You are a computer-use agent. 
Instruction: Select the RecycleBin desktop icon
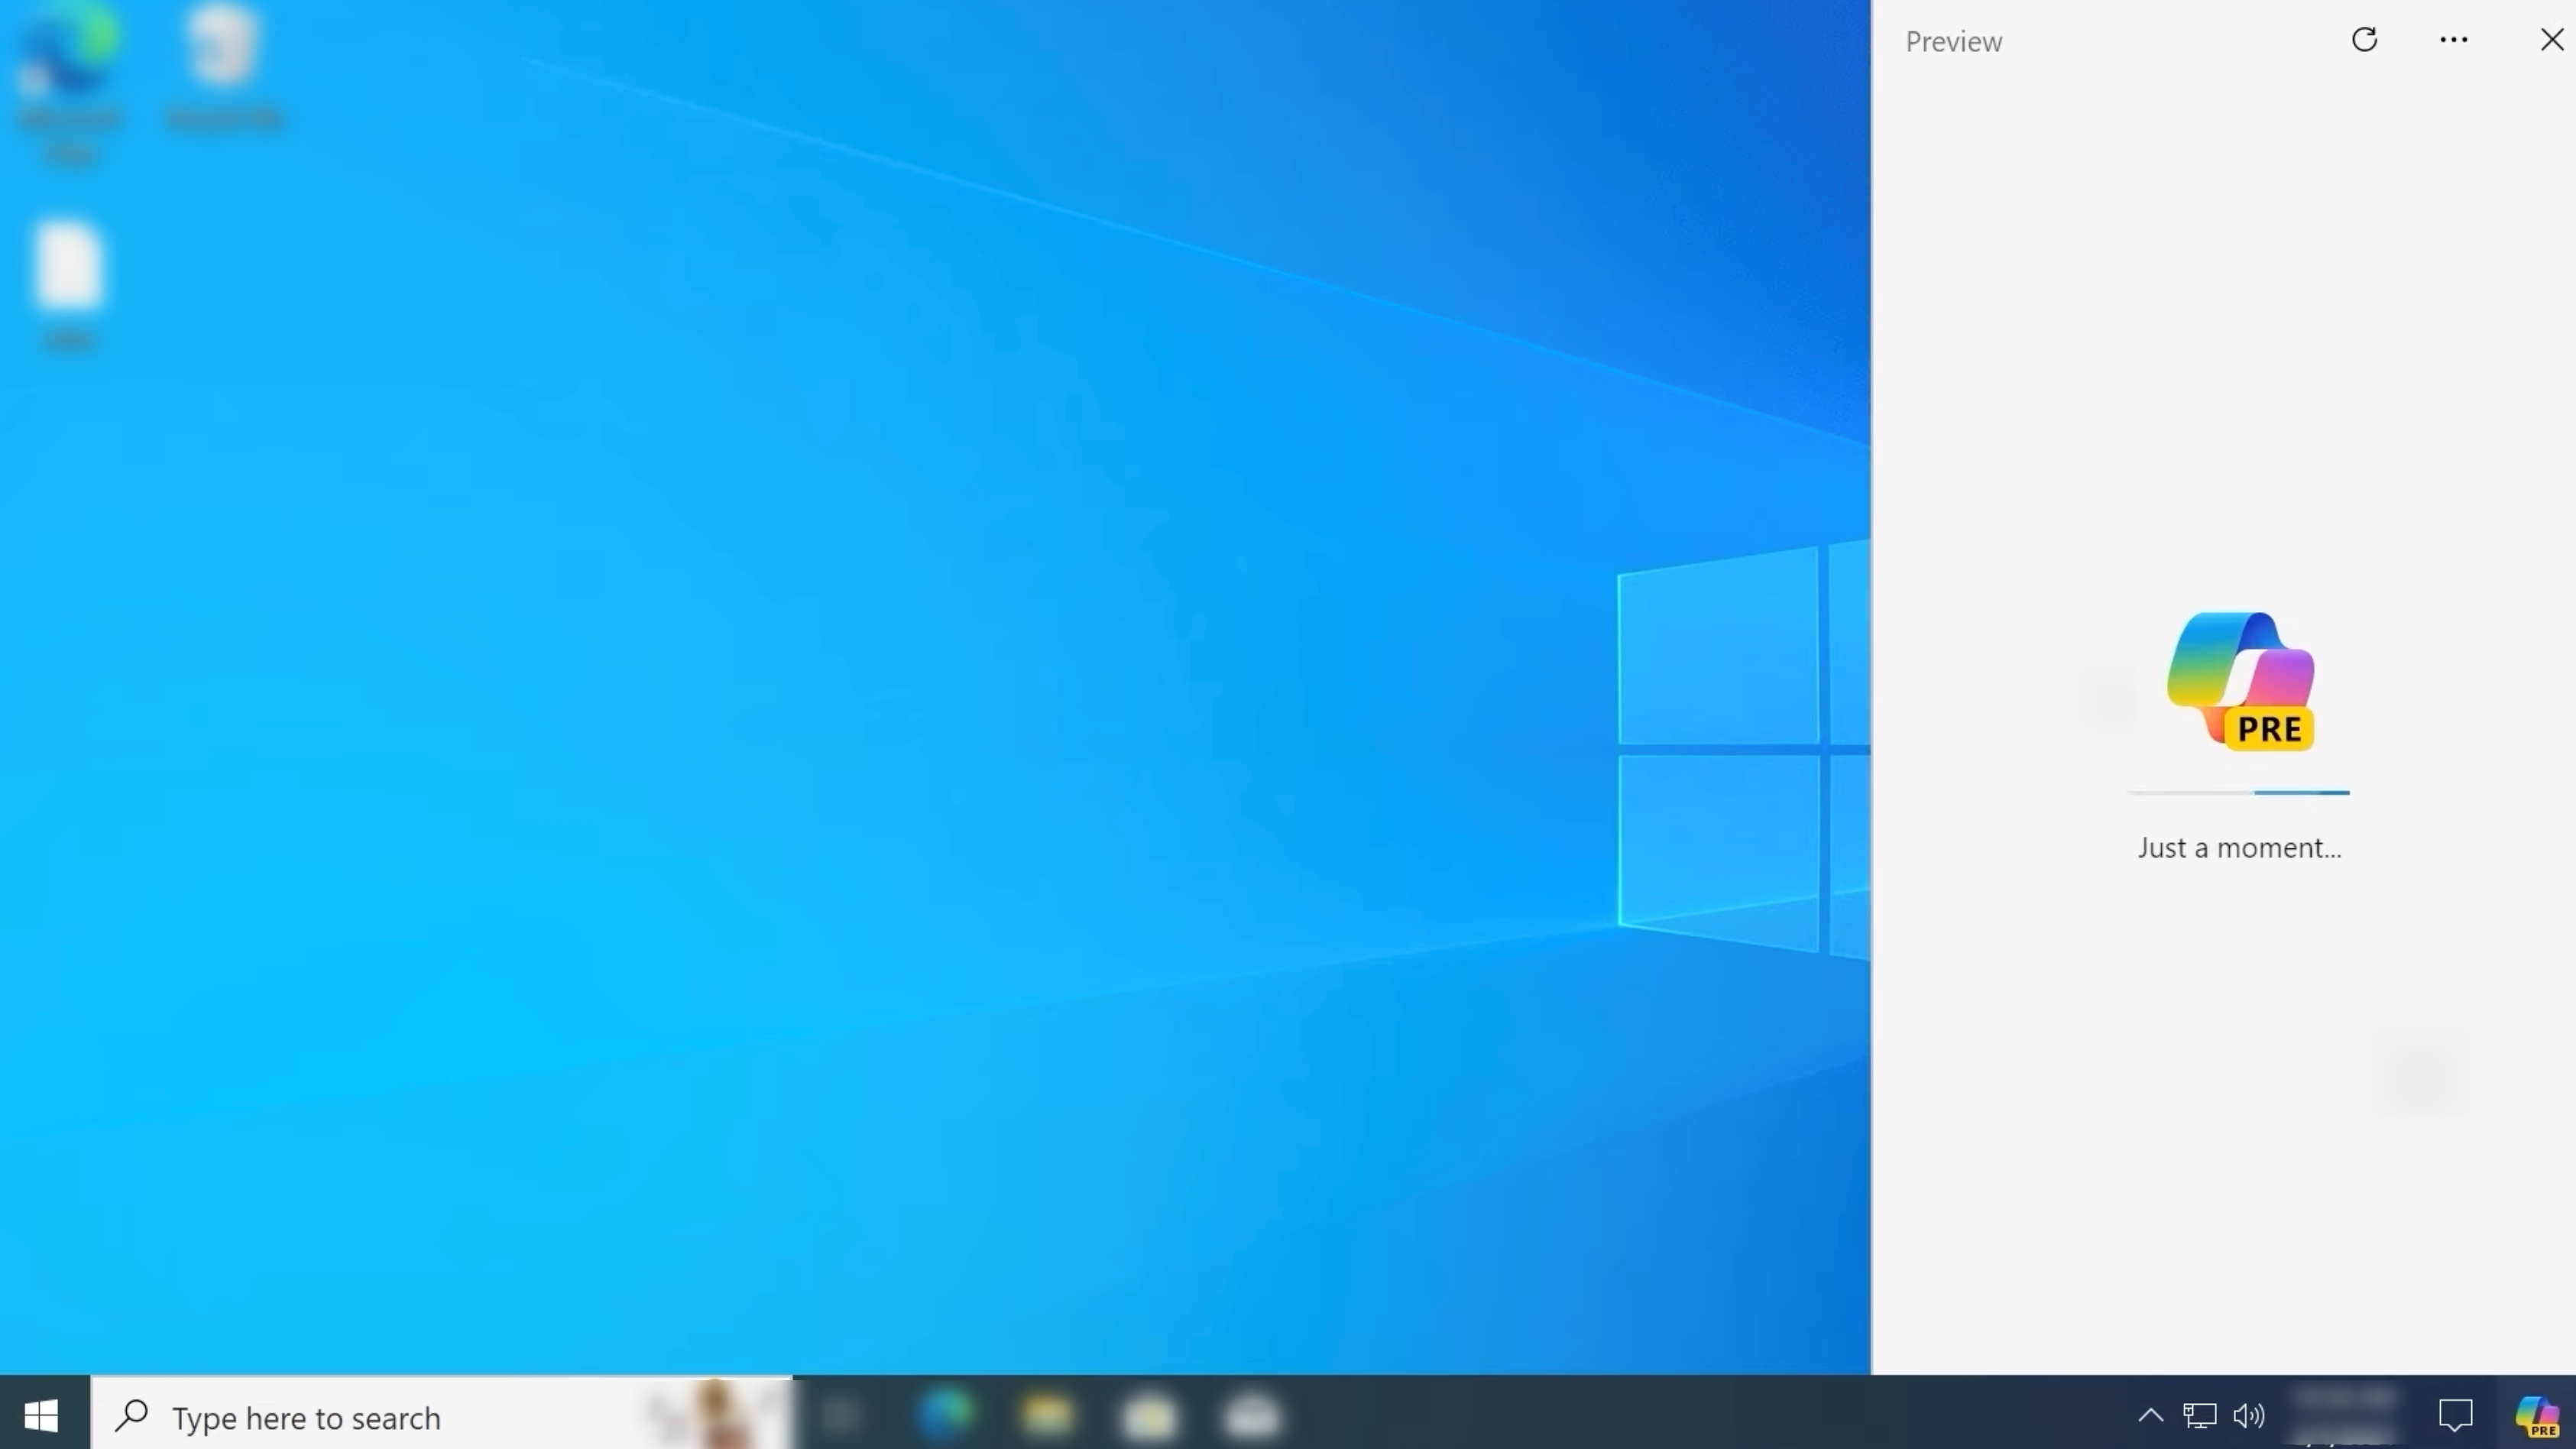point(225,71)
